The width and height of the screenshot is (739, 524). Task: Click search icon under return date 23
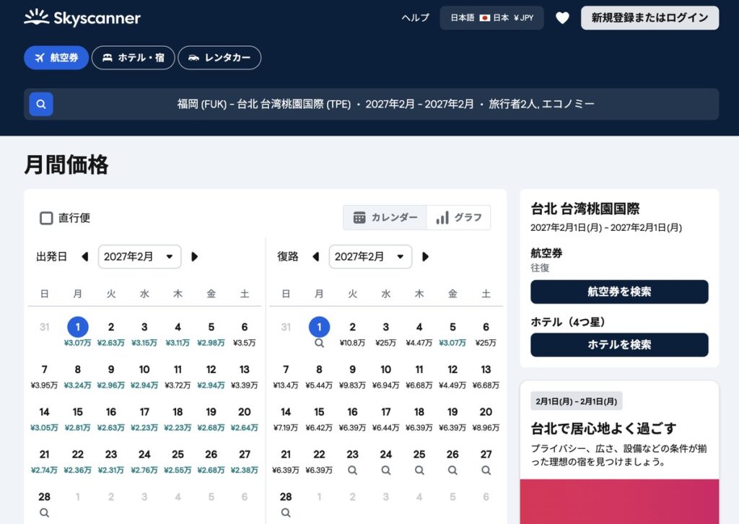coord(352,471)
